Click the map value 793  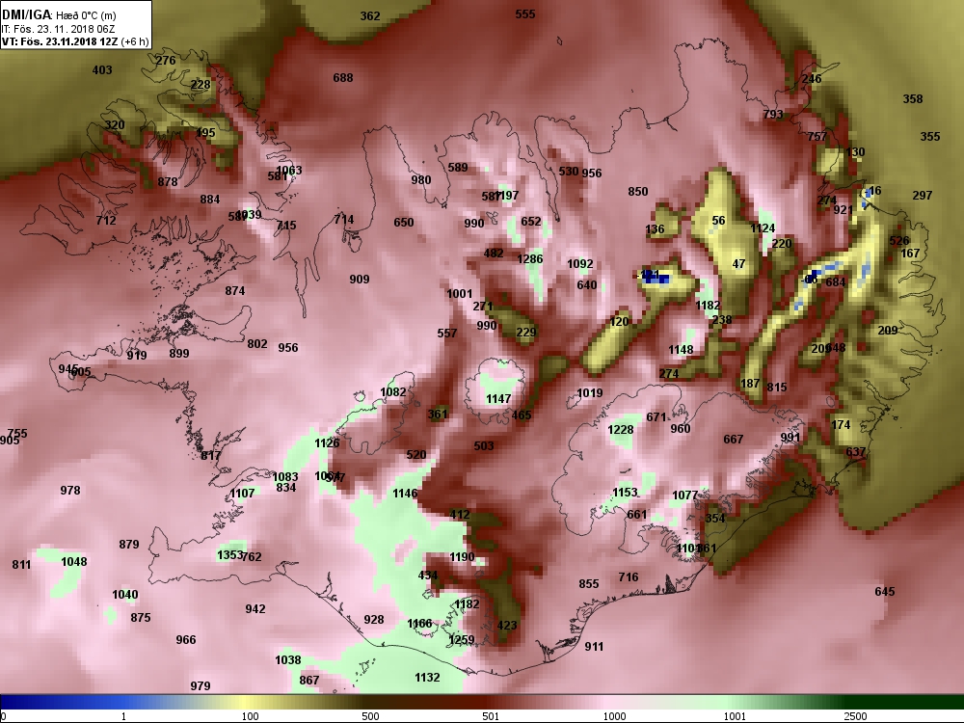click(x=773, y=115)
